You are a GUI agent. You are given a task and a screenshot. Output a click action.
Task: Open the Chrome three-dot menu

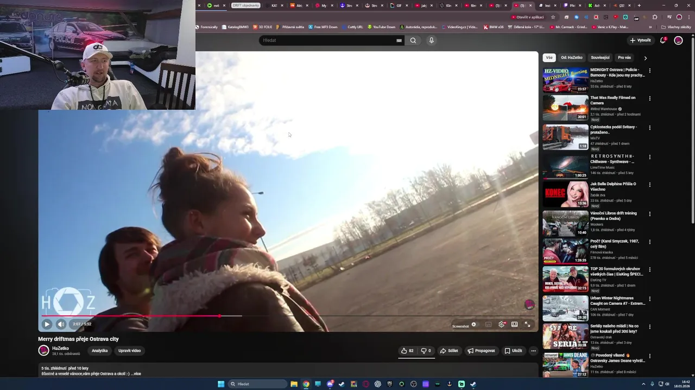click(x=688, y=17)
